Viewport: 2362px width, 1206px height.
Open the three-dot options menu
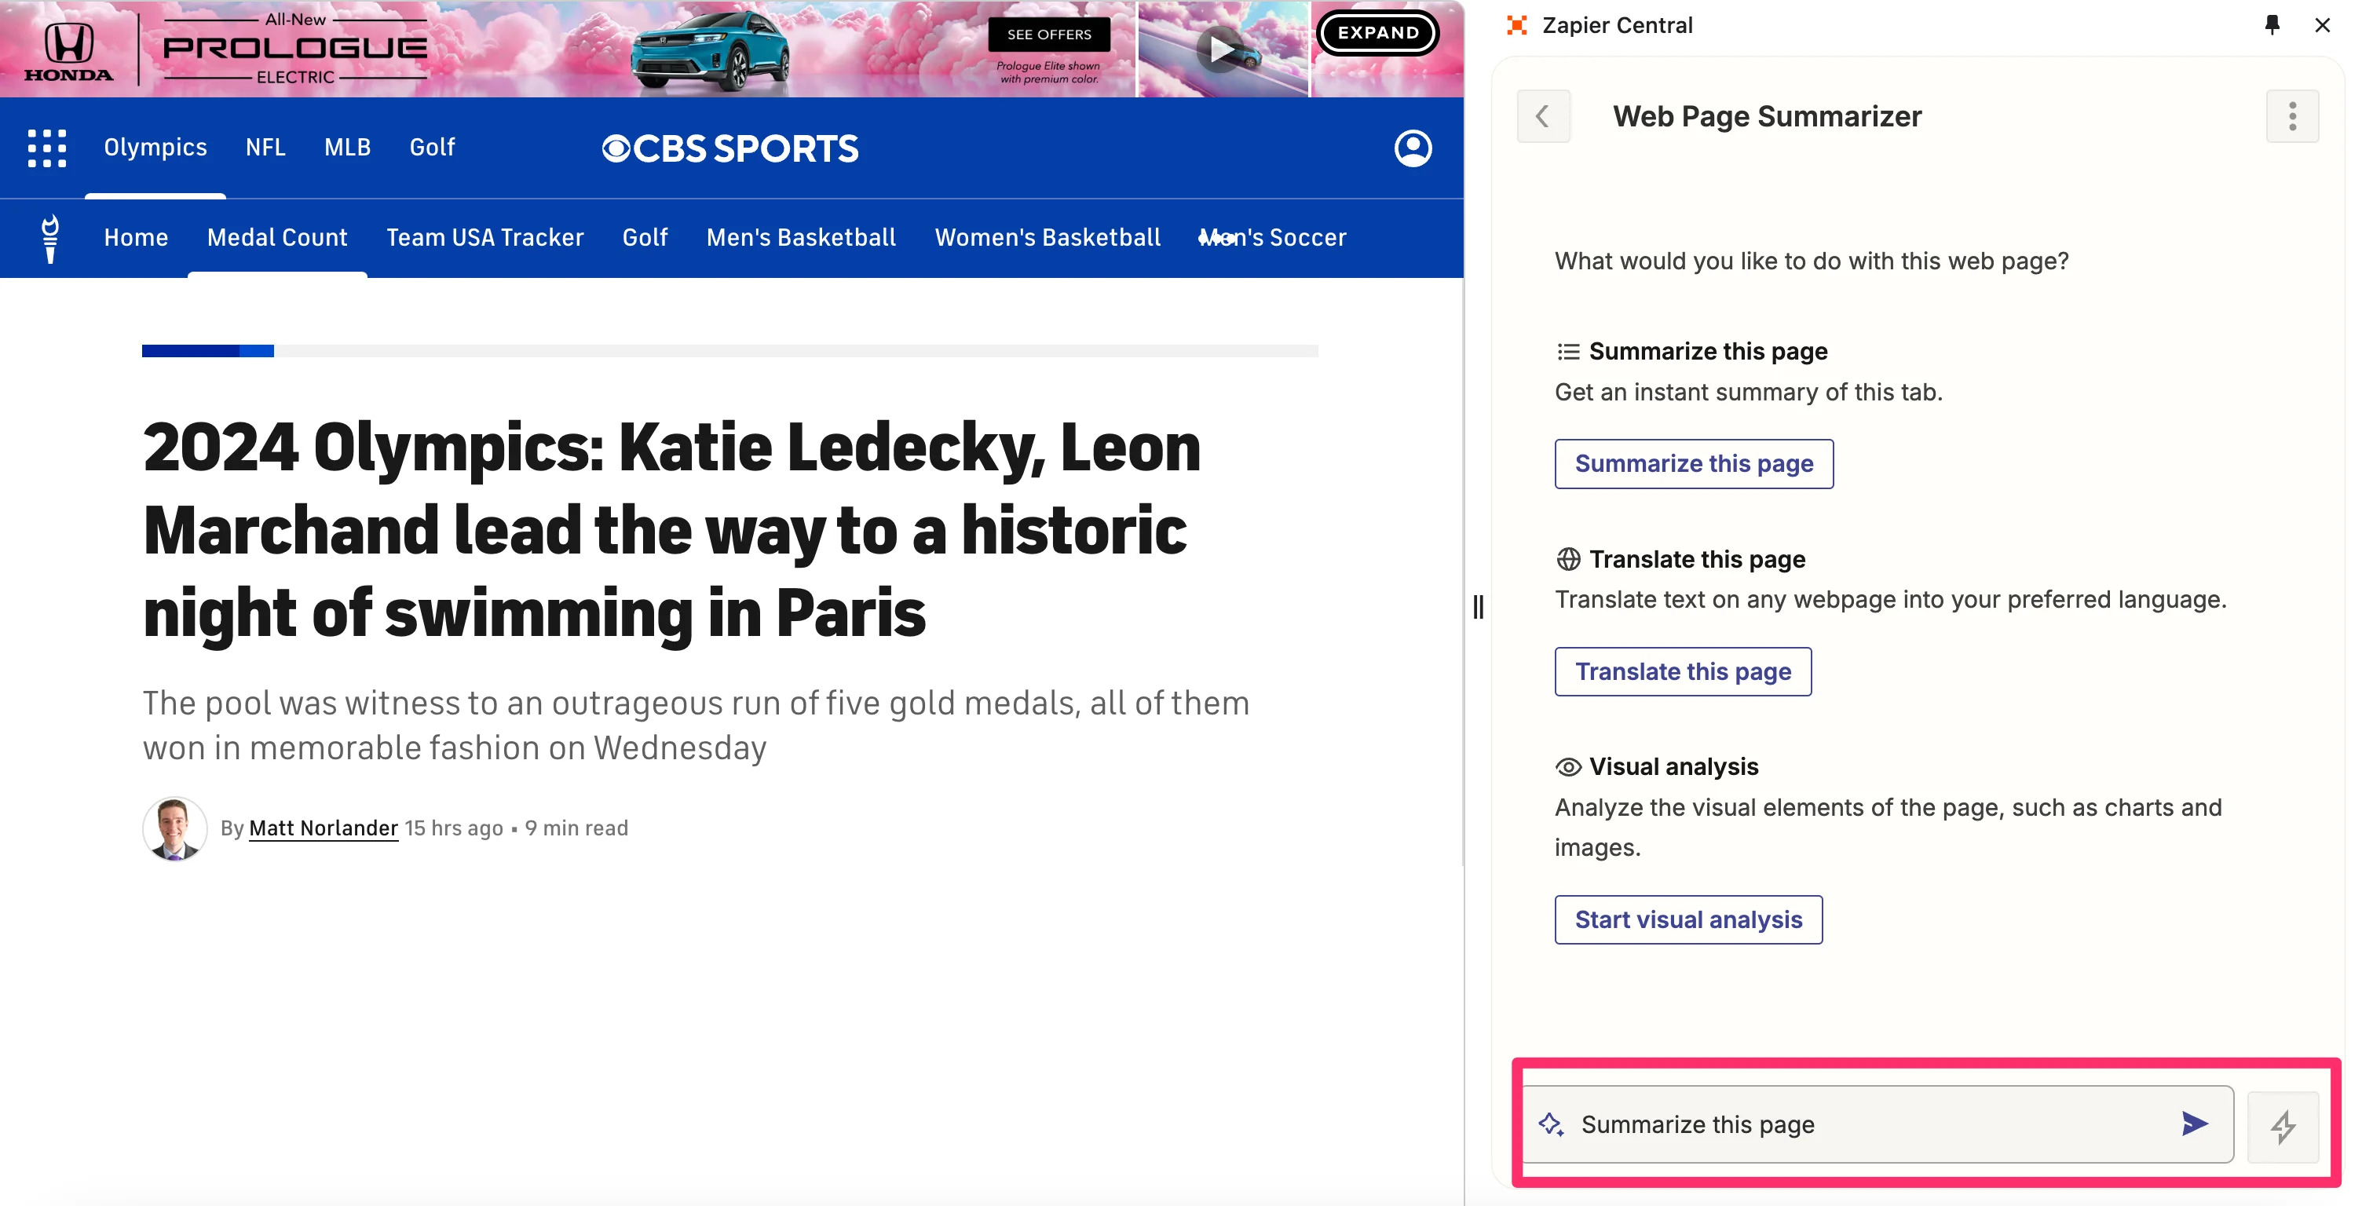tap(2291, 116)
